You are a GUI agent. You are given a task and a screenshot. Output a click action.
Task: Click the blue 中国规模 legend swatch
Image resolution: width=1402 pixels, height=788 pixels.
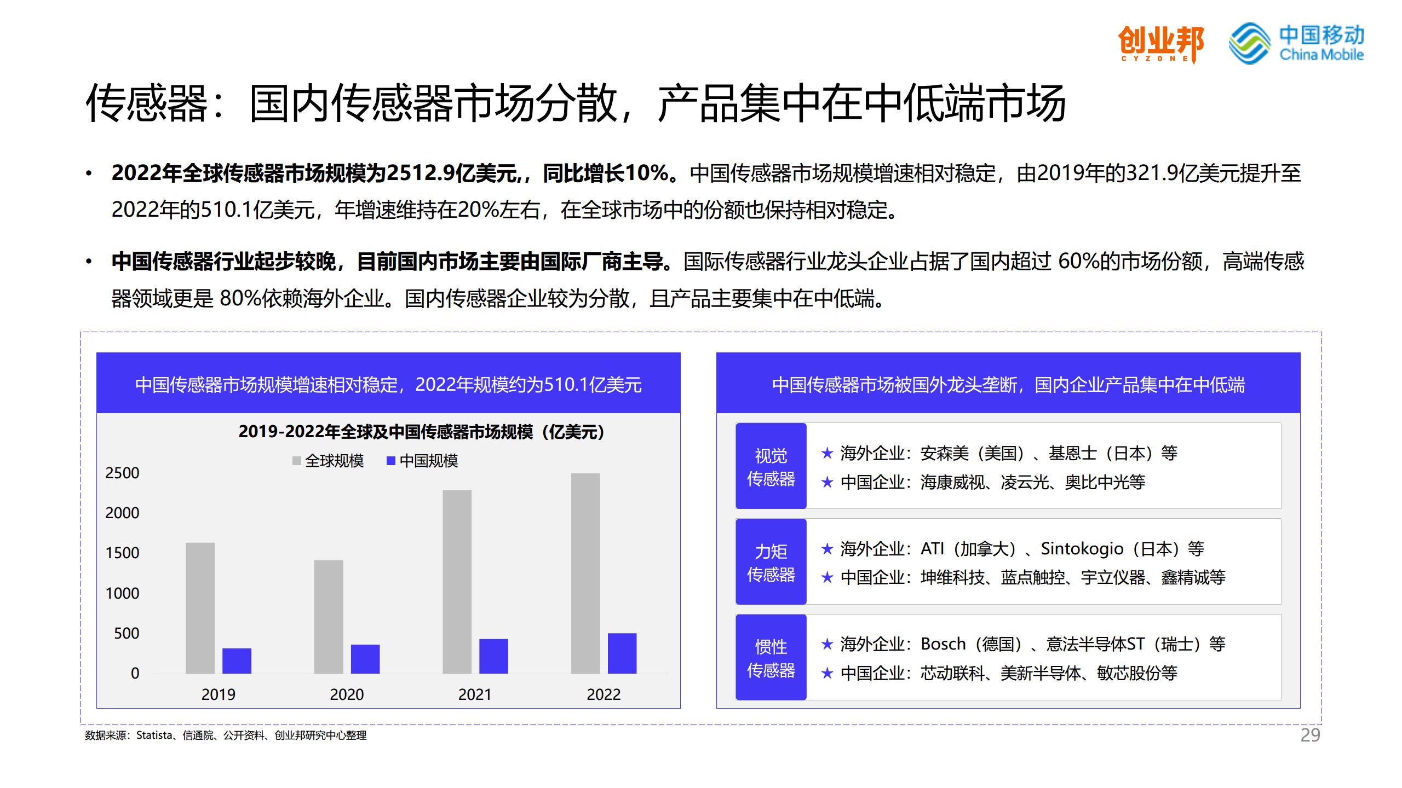point(391,461)
